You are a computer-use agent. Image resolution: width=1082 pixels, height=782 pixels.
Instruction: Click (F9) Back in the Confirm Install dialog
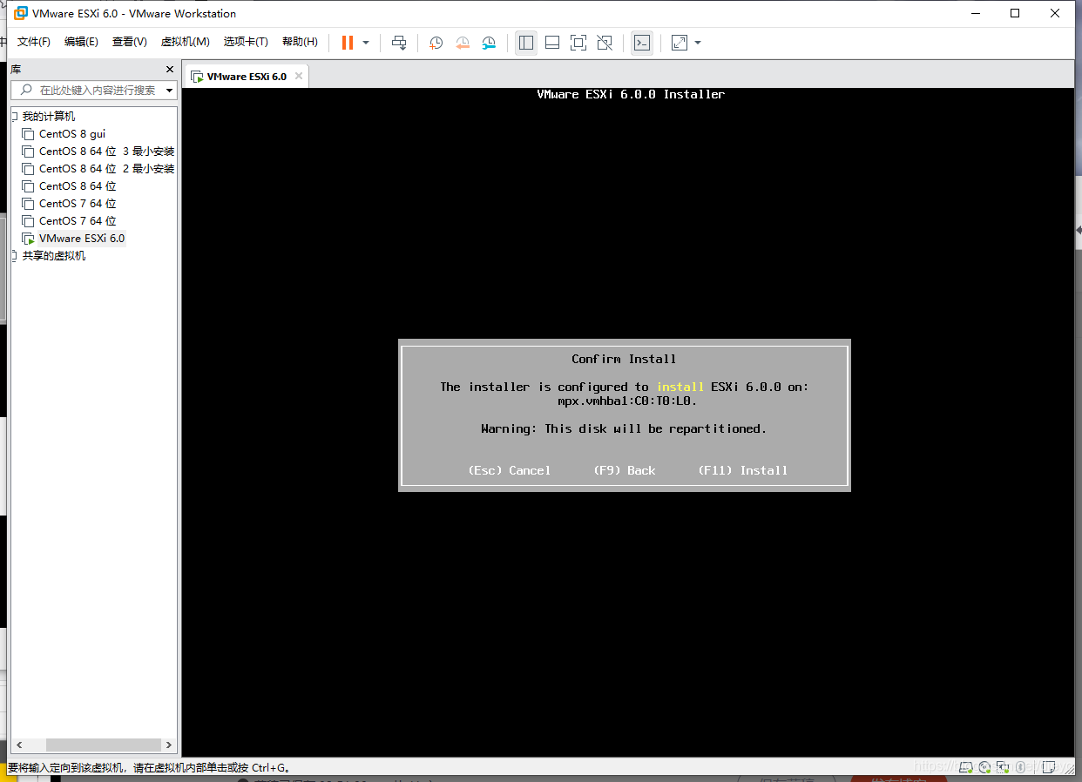pos(625,470)
